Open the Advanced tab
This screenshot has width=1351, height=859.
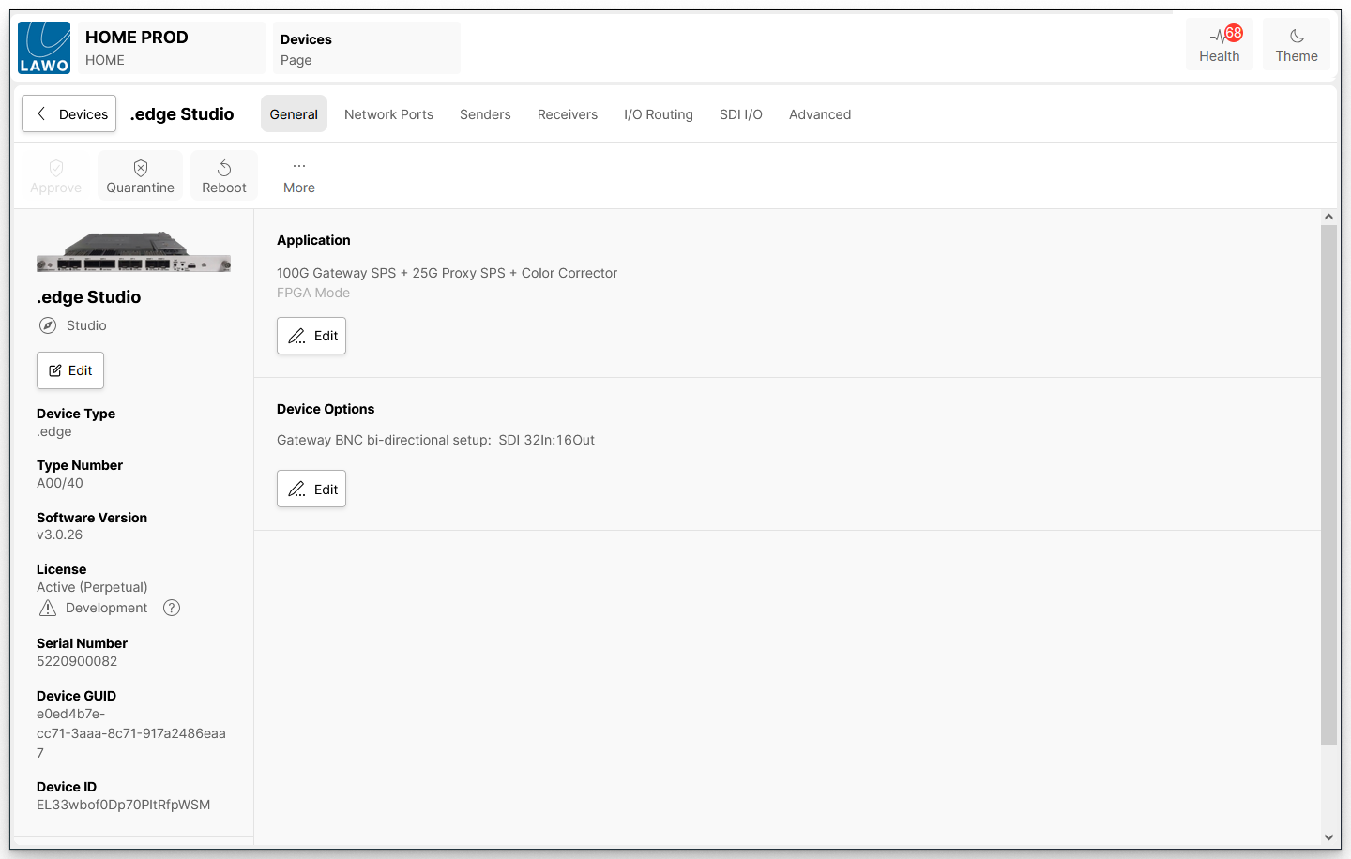coord(819,114)
